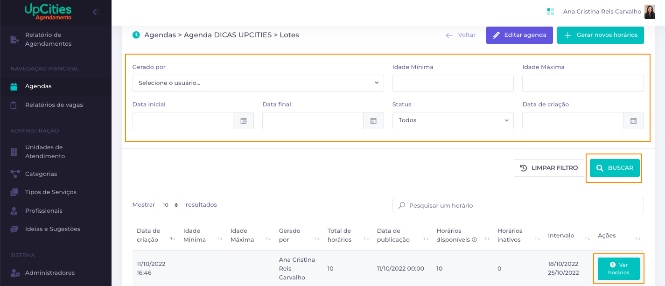The height and width of the screenshot is (286, 665).
Task: Click Horários disponíveis info icon
Action: (x=475, y=240)
